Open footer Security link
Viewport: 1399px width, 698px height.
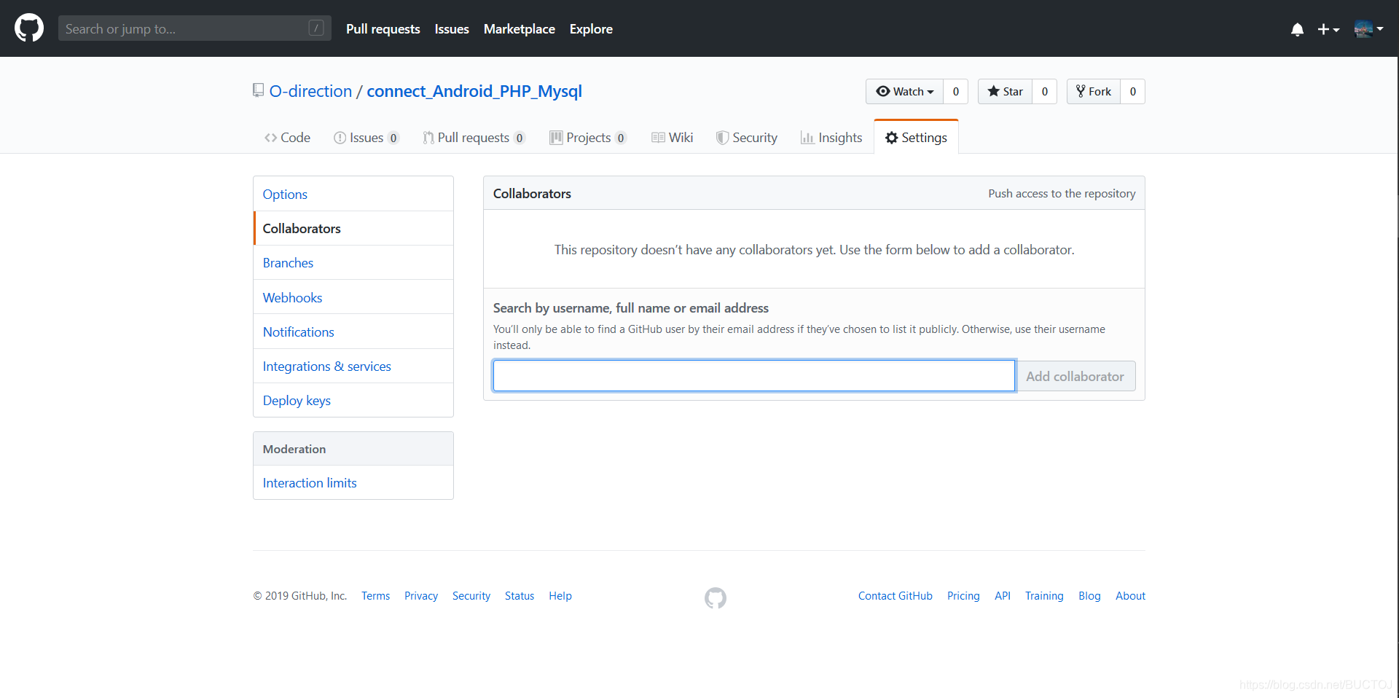click(x=471, y=596)
